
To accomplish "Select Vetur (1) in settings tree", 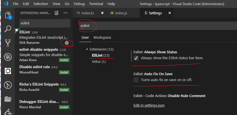I will tap(99, 62).
